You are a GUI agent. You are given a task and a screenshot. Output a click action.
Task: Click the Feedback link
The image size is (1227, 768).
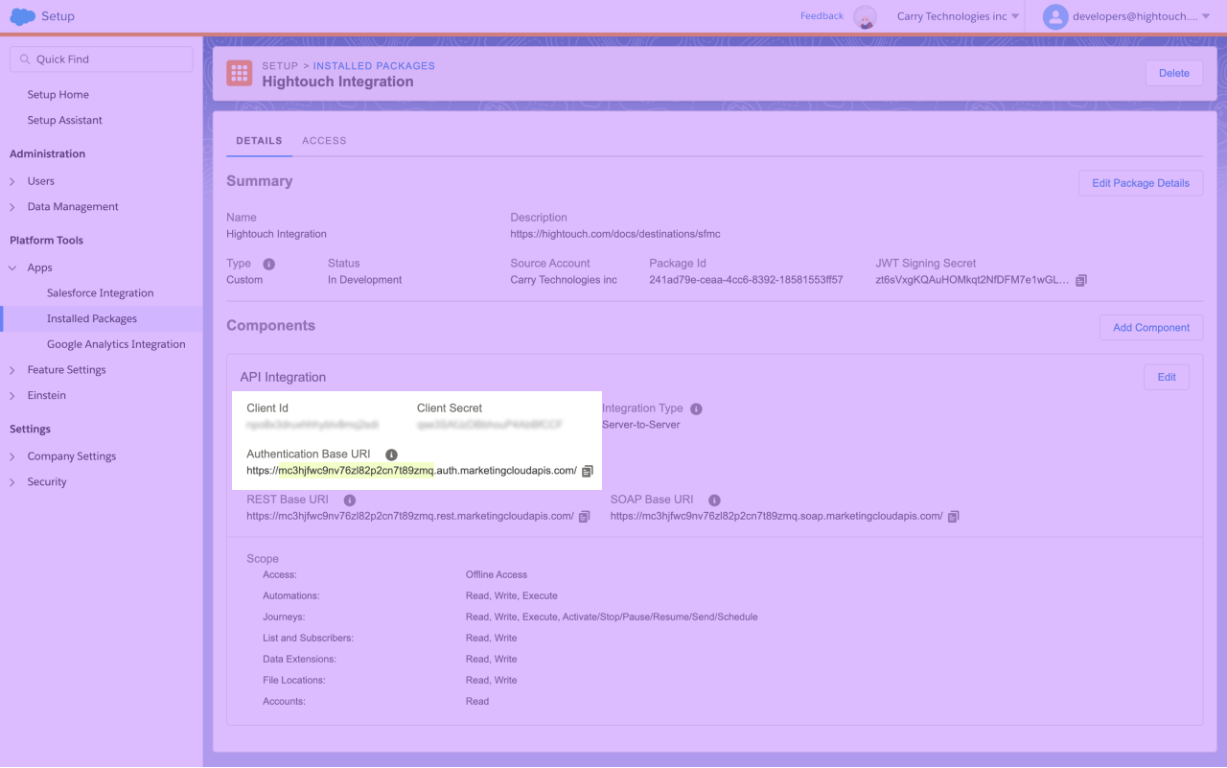tap(822, 16)
